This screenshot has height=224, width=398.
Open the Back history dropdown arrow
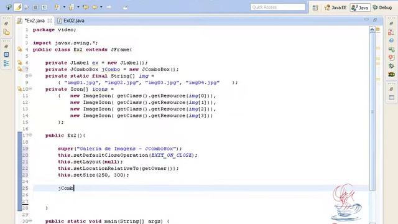101,7
